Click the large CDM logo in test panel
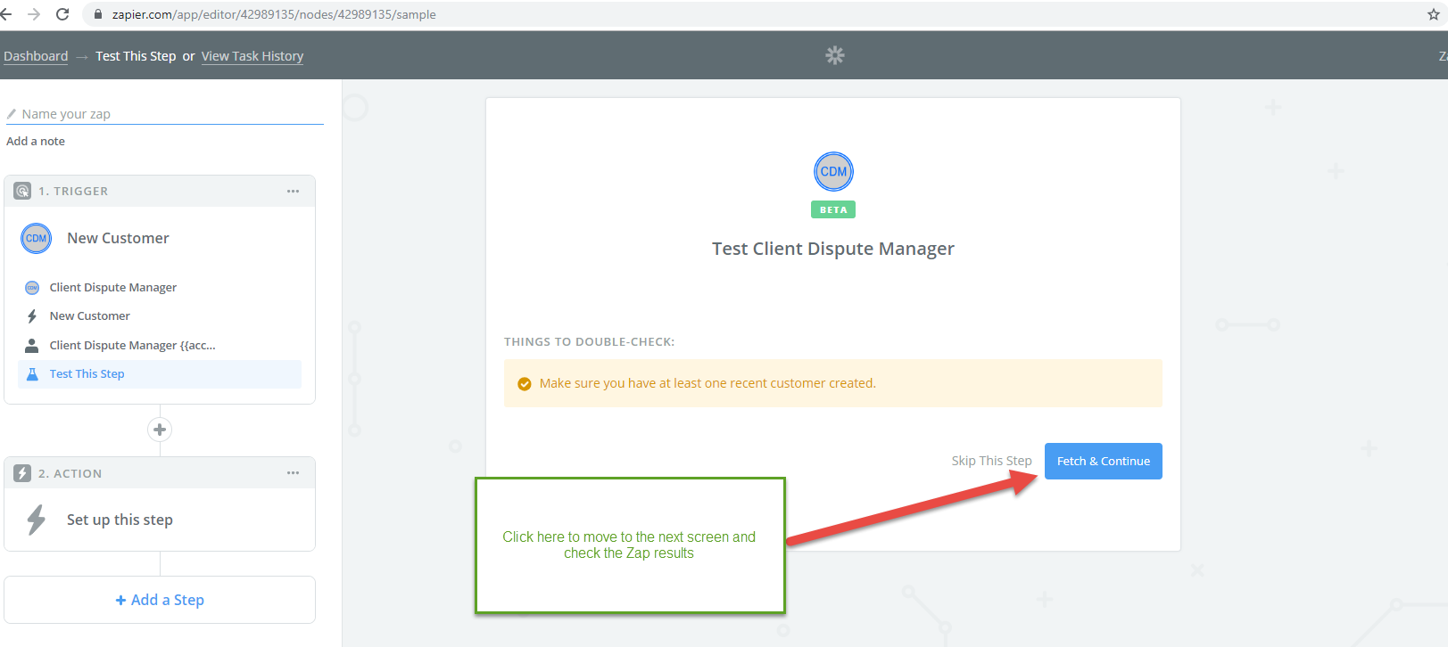 click(833, 171)
